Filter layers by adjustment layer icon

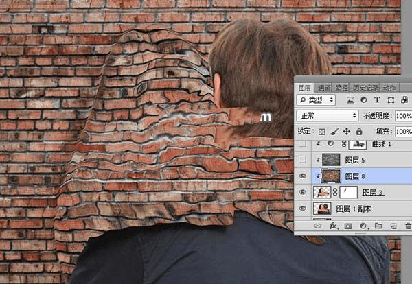364,100
